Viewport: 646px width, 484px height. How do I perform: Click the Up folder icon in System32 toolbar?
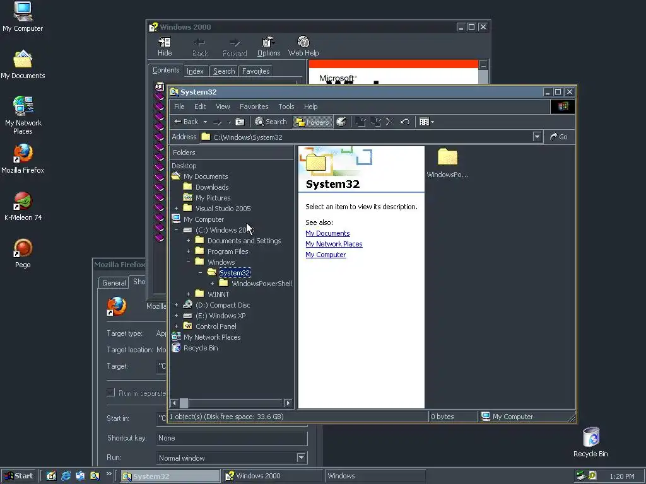coord(240,122)
